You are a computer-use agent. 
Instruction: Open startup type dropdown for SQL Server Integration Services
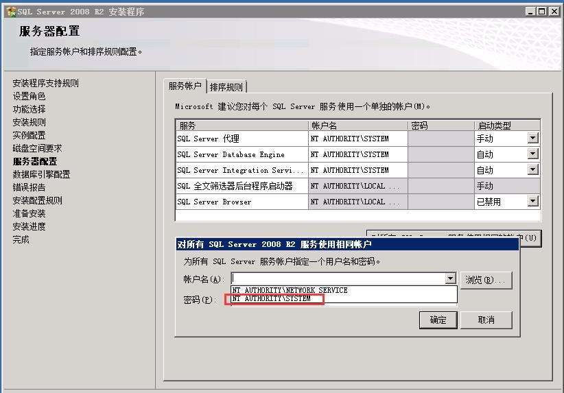coord(532,169)
